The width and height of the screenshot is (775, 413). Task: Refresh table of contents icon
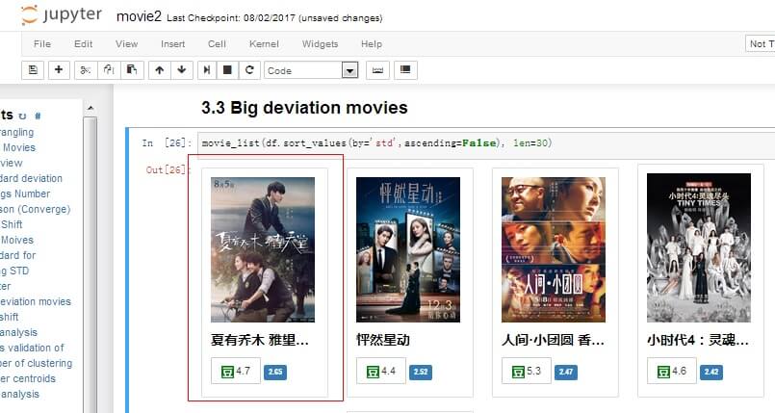click(x=22, y=116)
